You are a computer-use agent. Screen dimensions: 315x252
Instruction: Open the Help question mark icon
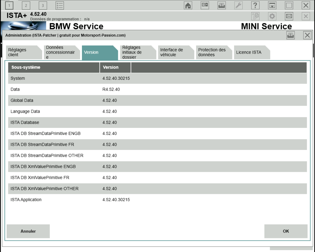click(x=255, y=5)
